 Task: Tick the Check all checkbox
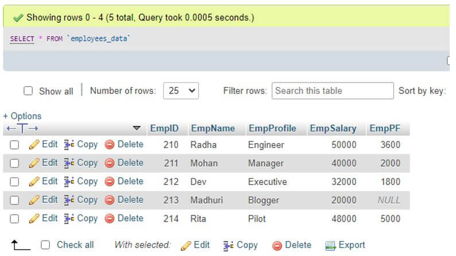[x=45, y=245]
